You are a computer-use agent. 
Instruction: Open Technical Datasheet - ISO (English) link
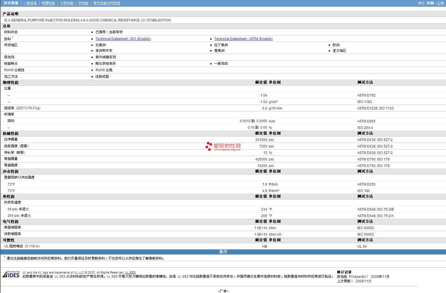pos(123,39)
